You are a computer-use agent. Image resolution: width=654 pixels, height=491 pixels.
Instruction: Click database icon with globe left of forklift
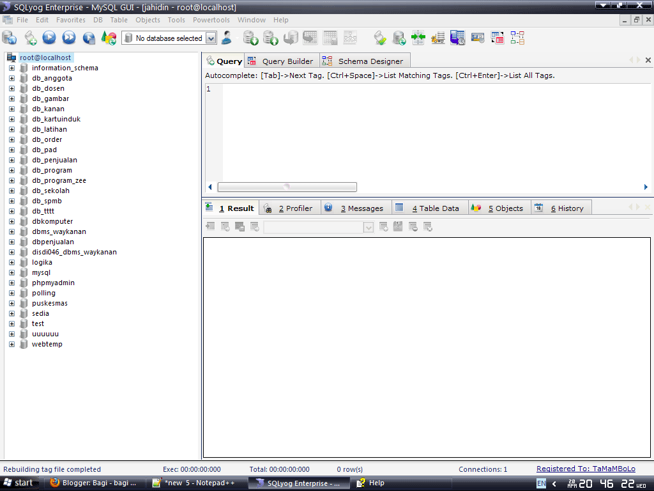[399, 38]
